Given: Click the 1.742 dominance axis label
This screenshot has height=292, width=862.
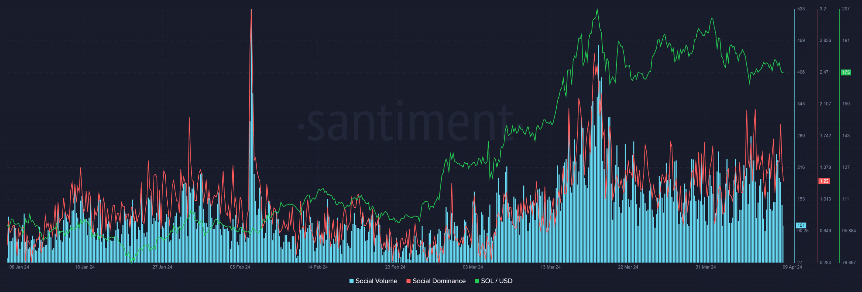Looking at the screenshot, I should point(825,136).
